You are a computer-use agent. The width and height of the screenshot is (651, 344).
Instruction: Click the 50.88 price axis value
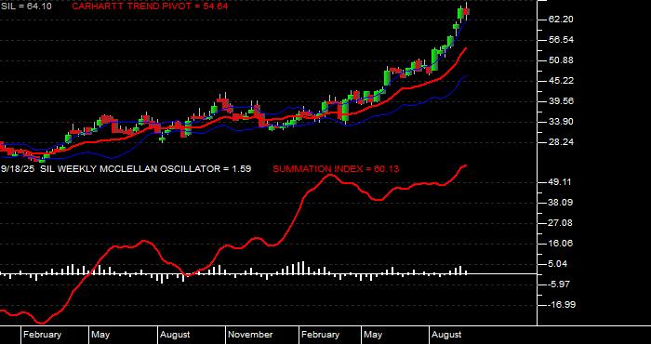[560, 60]
